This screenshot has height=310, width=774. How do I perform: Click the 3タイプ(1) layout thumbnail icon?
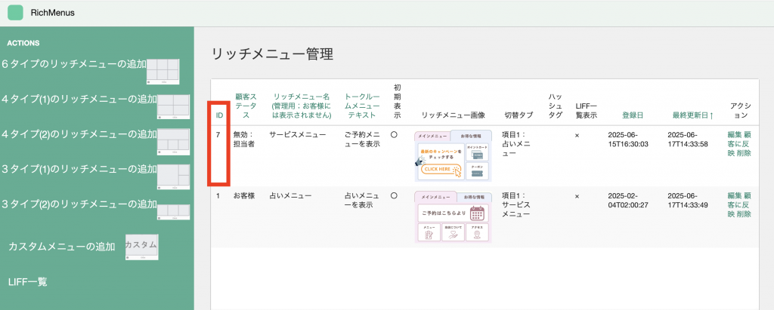click(x=173, y=176)
